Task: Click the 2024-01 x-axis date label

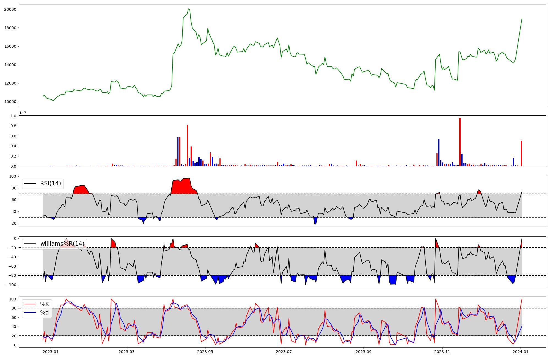Action: 521,352
